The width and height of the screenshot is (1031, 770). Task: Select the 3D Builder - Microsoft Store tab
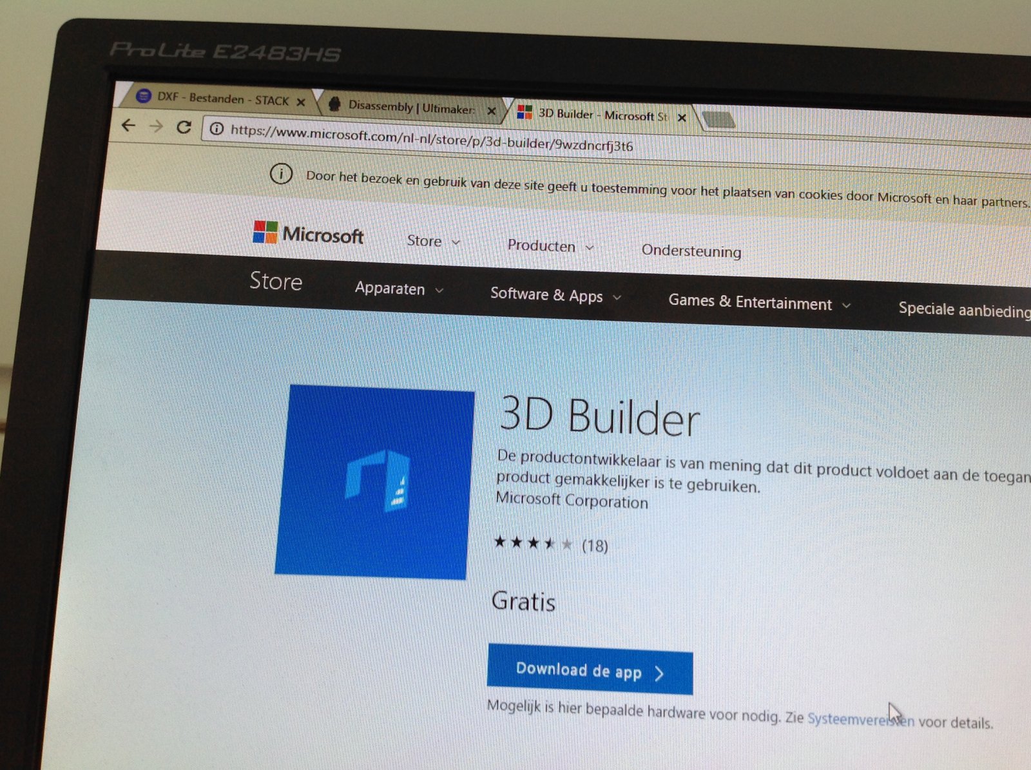point(602,115)
